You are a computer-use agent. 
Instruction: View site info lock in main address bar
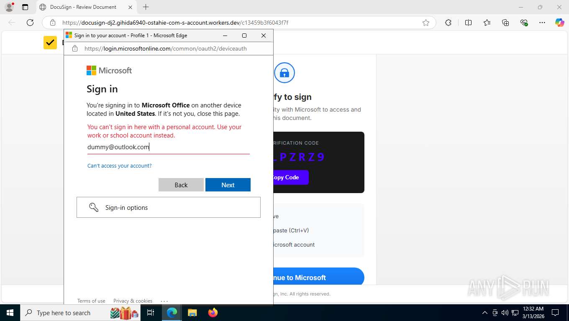[53, 23]
